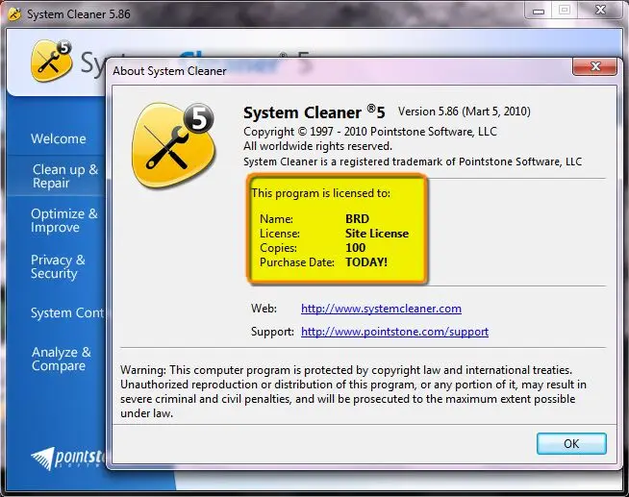This screenshot has height=497, width=629.
Task: Open the systemcleaner.com web link
Action: tap(381, 309)
